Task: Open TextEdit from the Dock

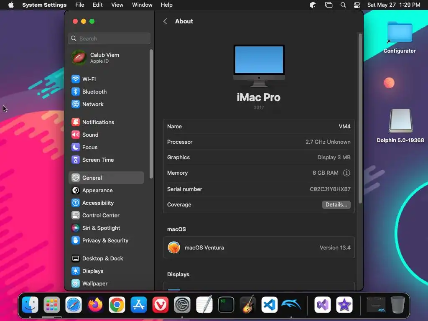Action: [x=204, y=304]
